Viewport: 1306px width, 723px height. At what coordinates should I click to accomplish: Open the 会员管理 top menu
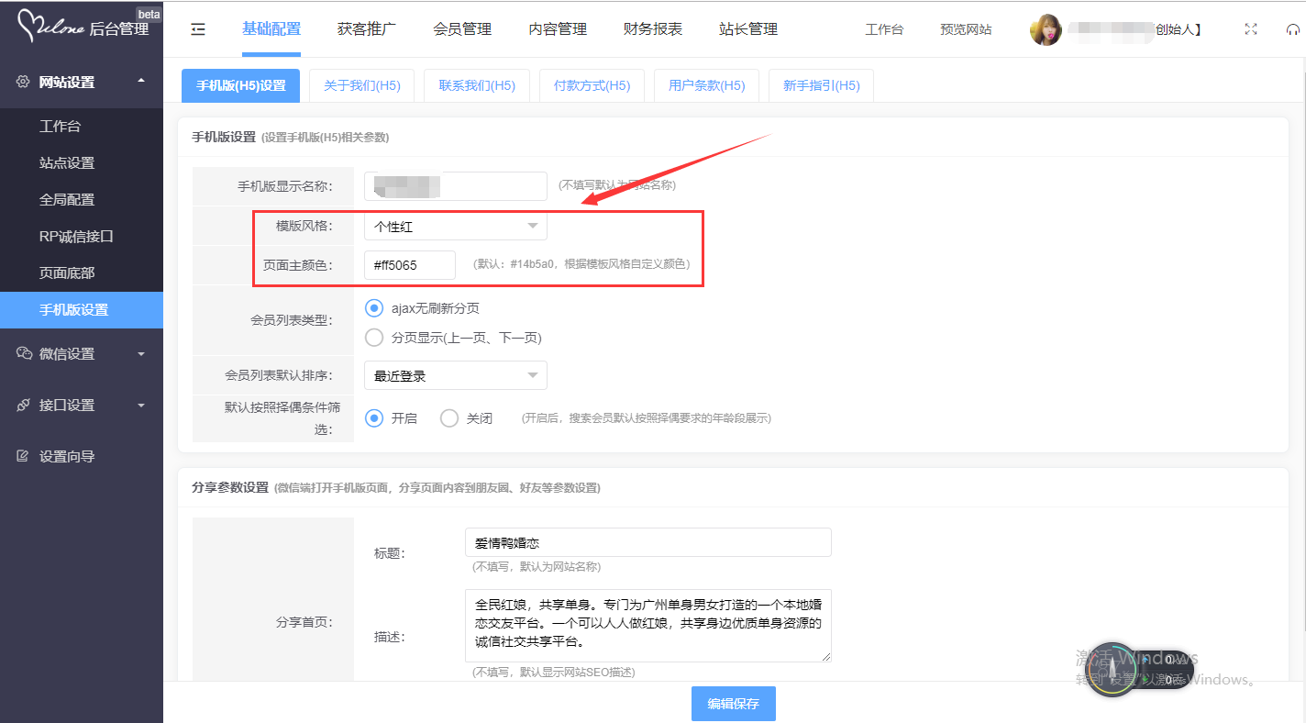point(462,29)
